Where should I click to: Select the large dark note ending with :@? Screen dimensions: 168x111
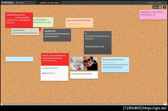coord(98,43)
